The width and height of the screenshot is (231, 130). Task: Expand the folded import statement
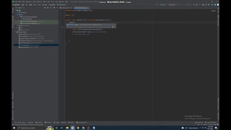click(x=73, y=15)
